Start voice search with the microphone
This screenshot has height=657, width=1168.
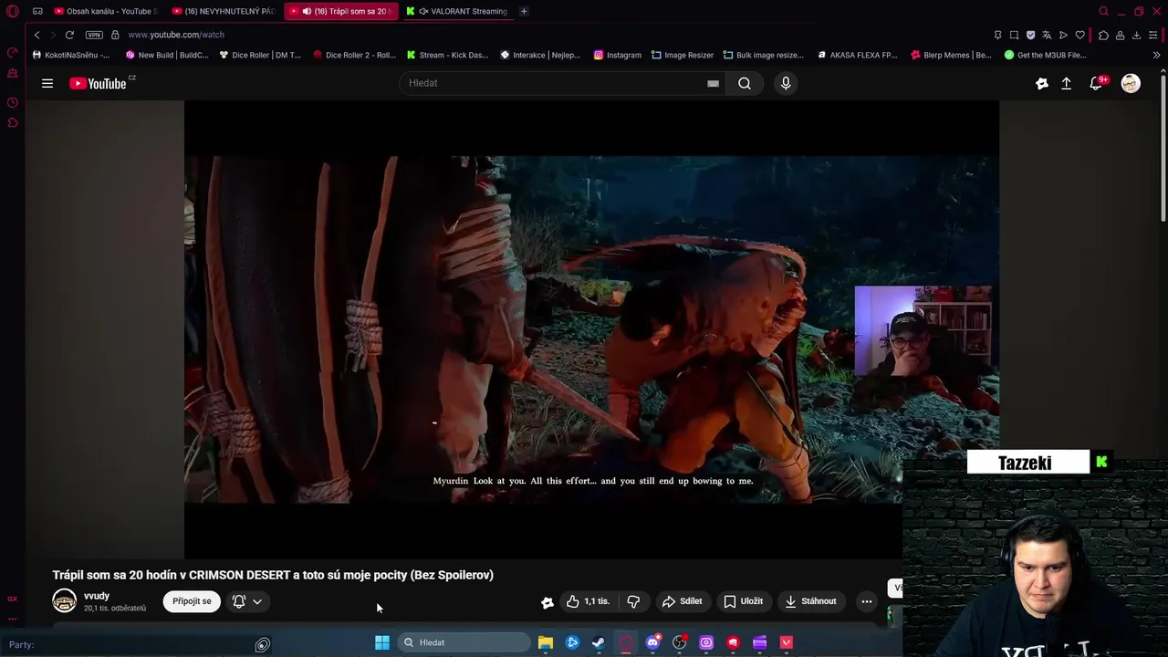(x=786, y=83)
